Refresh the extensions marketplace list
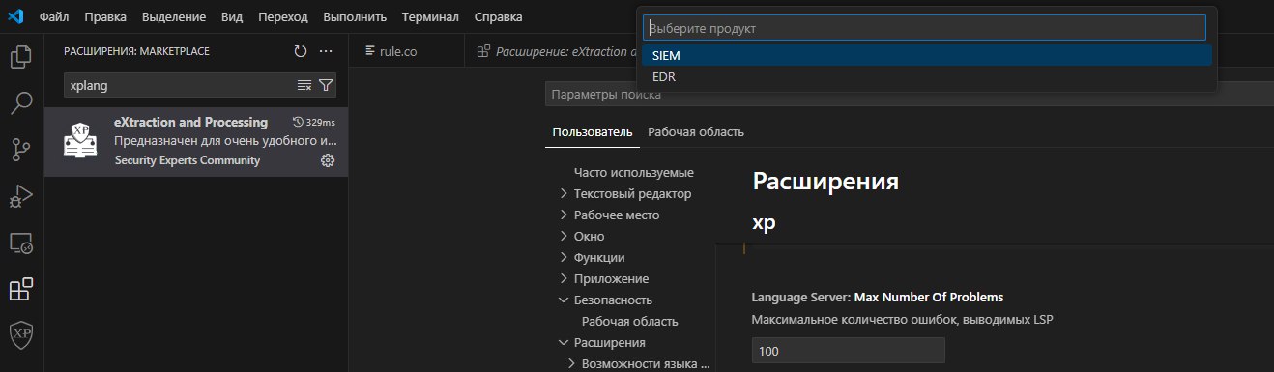The width and height of the screenshot is (1274, 372). click(x=300, y=51)
